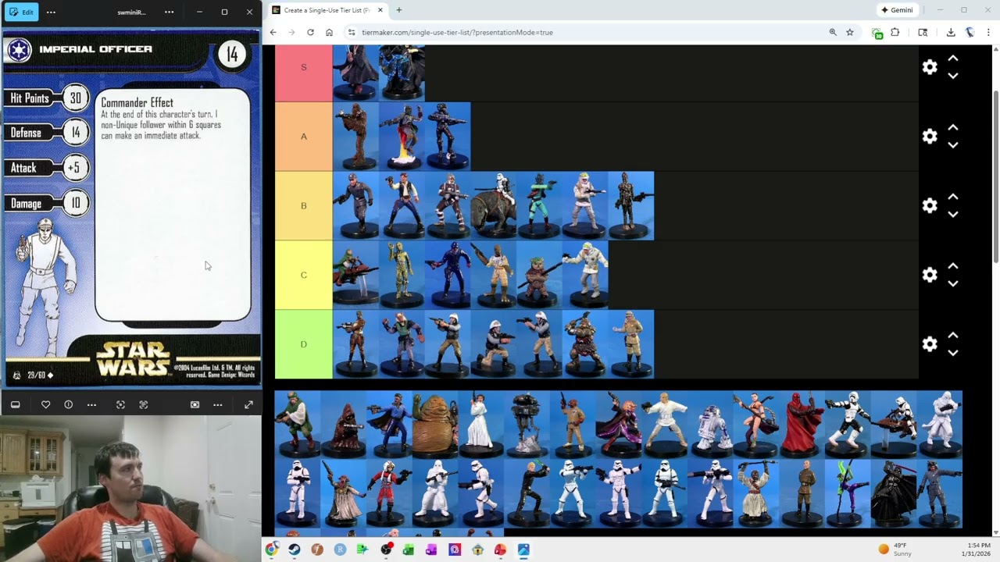Reload the tiermaker page
Viewport: 1000px width, 562px height.
tap(310, 32)
